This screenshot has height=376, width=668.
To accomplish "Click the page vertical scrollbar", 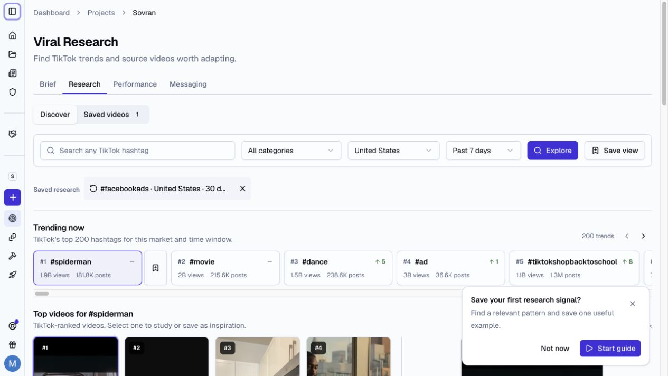I will (x=664, y=53).
